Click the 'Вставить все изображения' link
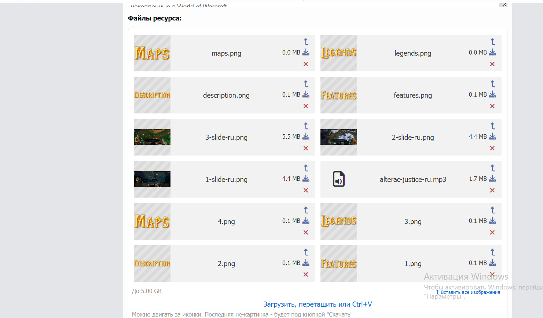The image size is (543, 318). [x=468, y=292]
